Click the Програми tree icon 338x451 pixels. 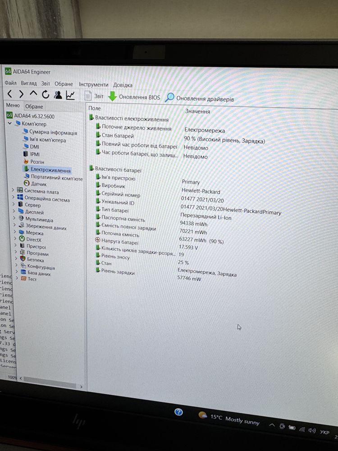22,252
